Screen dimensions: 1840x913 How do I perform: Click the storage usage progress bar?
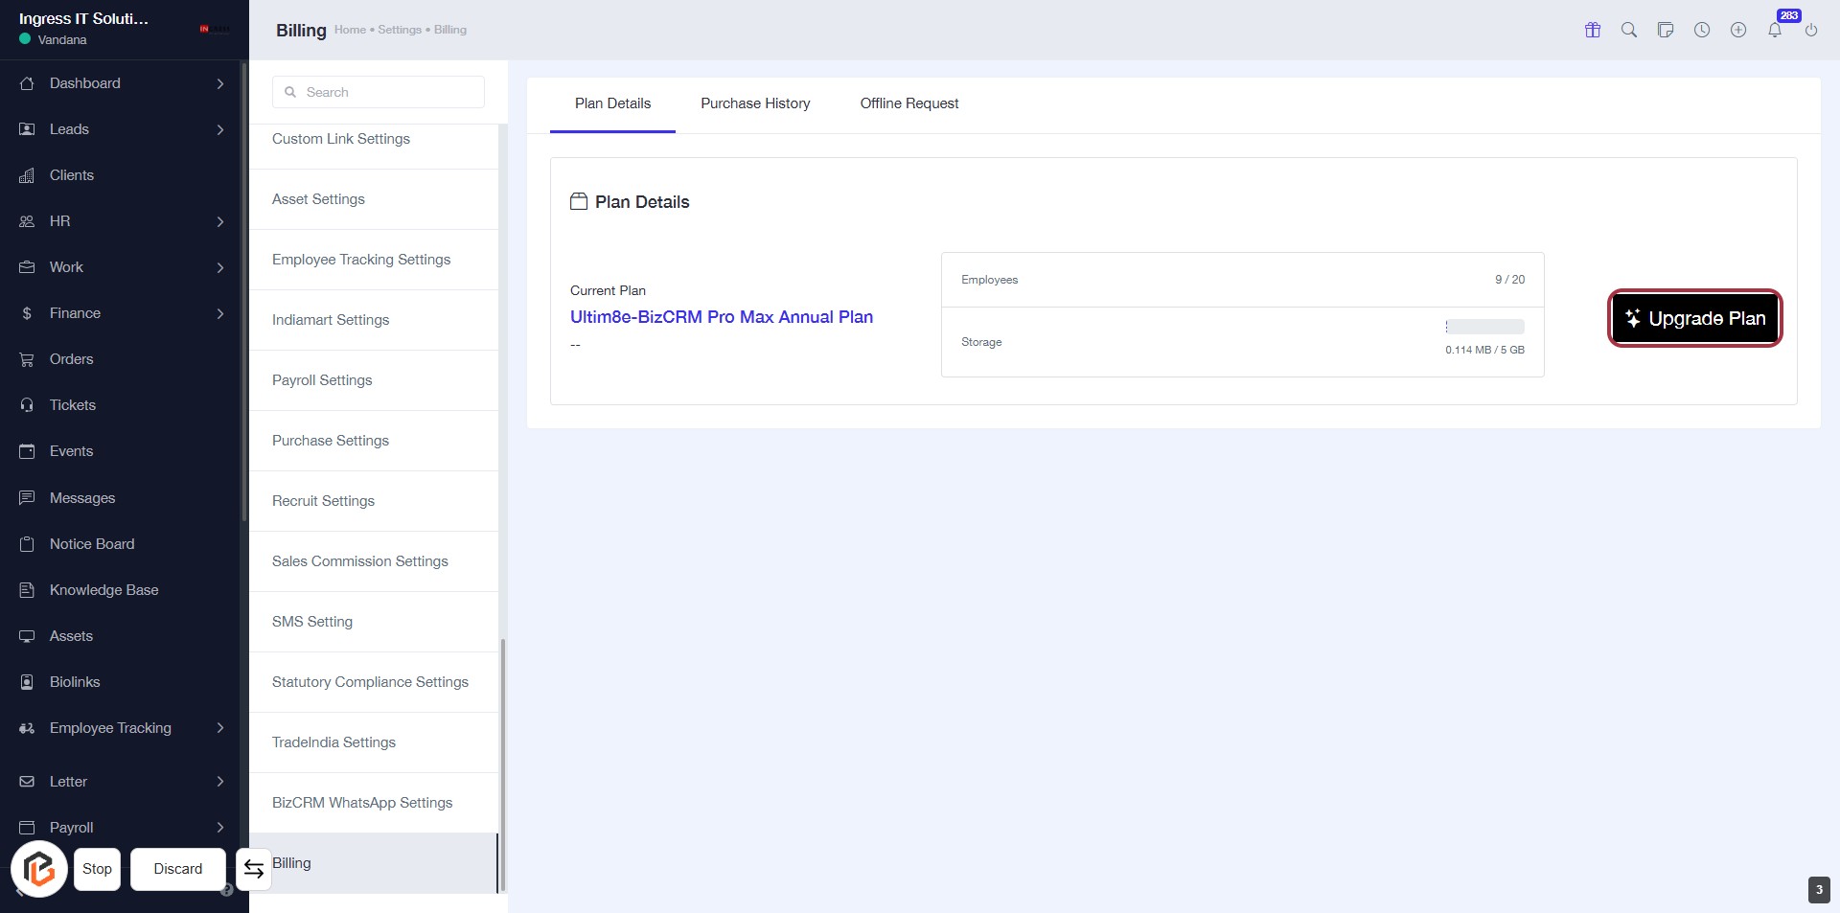(1484, 327)
